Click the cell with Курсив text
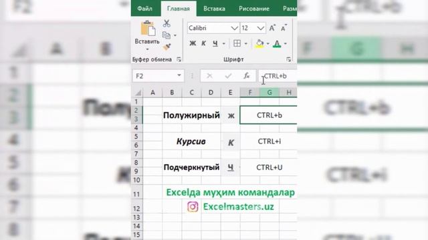Screen dimensions: 428x240 [x=191, y=141]
